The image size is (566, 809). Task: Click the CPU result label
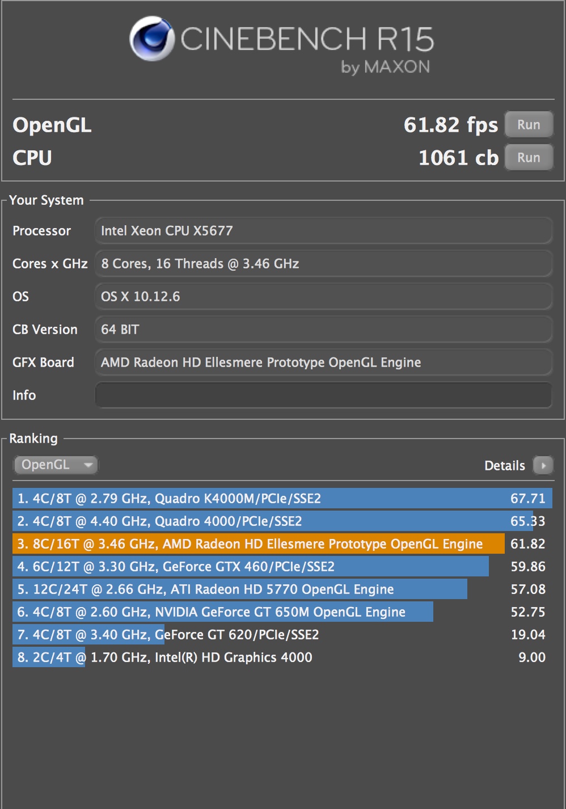pos(32,158)
